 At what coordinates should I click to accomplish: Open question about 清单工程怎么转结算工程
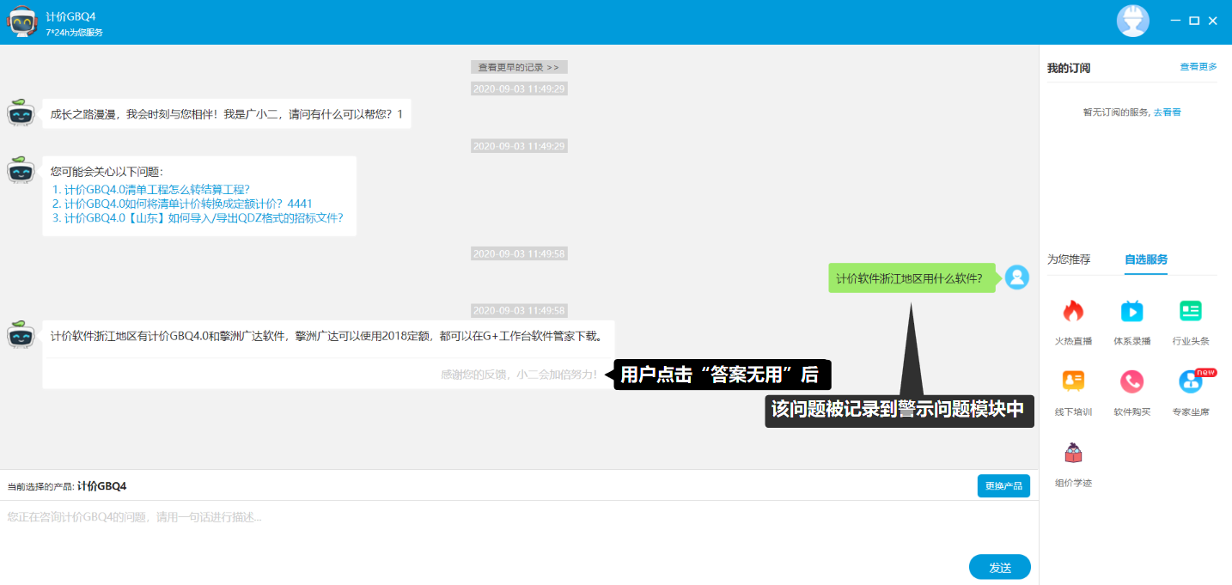click(151, 190)
